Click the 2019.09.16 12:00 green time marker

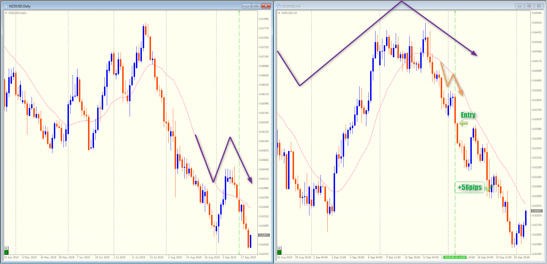pyautogui.click(x=455, y=257)
